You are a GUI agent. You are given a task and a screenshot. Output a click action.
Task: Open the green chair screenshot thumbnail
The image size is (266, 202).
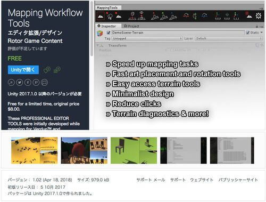(134, 150)
